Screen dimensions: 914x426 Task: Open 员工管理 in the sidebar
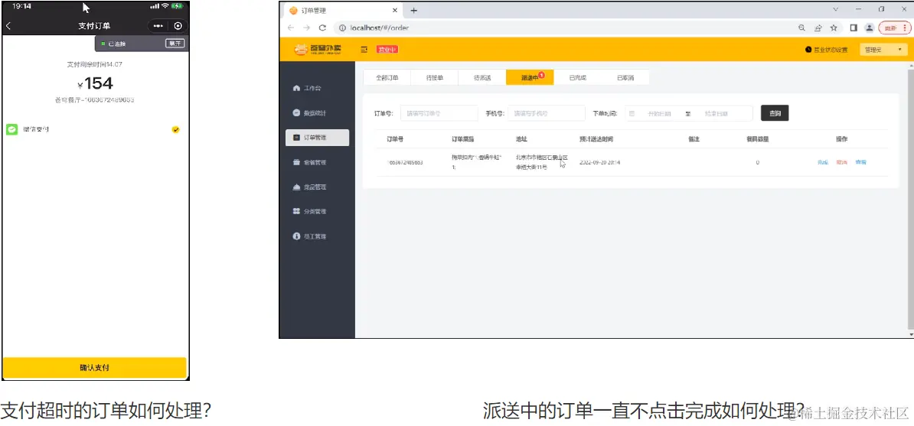tap(317, 236)
